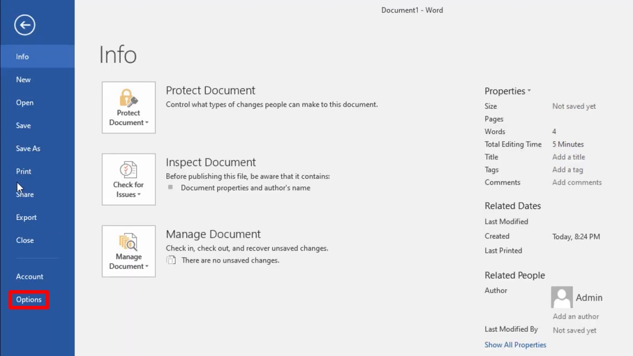Open Word Options
This screenshot has width=633, height=356.
point(29,300)
